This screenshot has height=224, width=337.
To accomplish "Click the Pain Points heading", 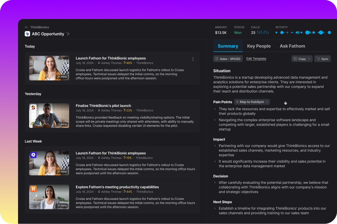I will pos(223,102).
